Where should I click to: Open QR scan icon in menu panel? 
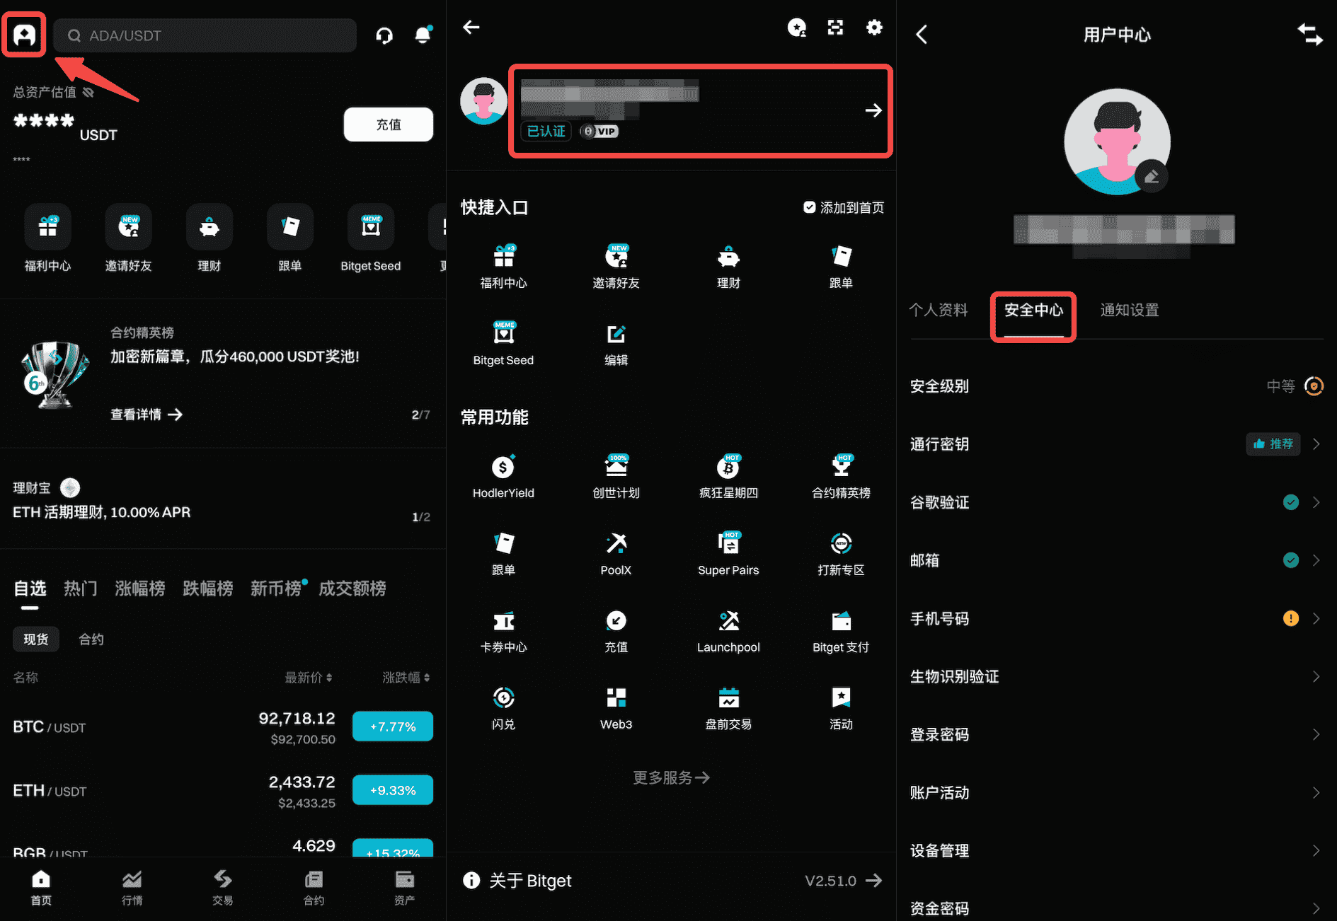coord(836,28)
